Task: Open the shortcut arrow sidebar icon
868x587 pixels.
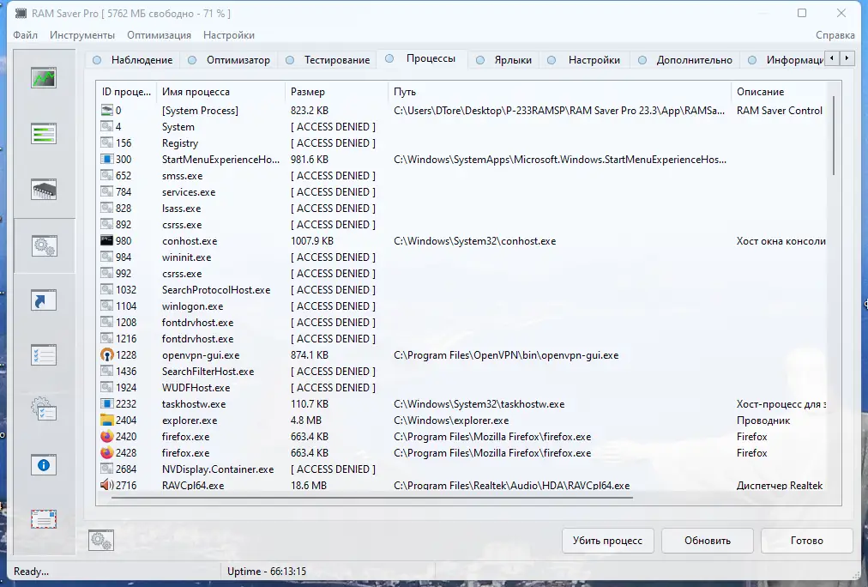Action: pyautogui.click(x=44, y=300)
